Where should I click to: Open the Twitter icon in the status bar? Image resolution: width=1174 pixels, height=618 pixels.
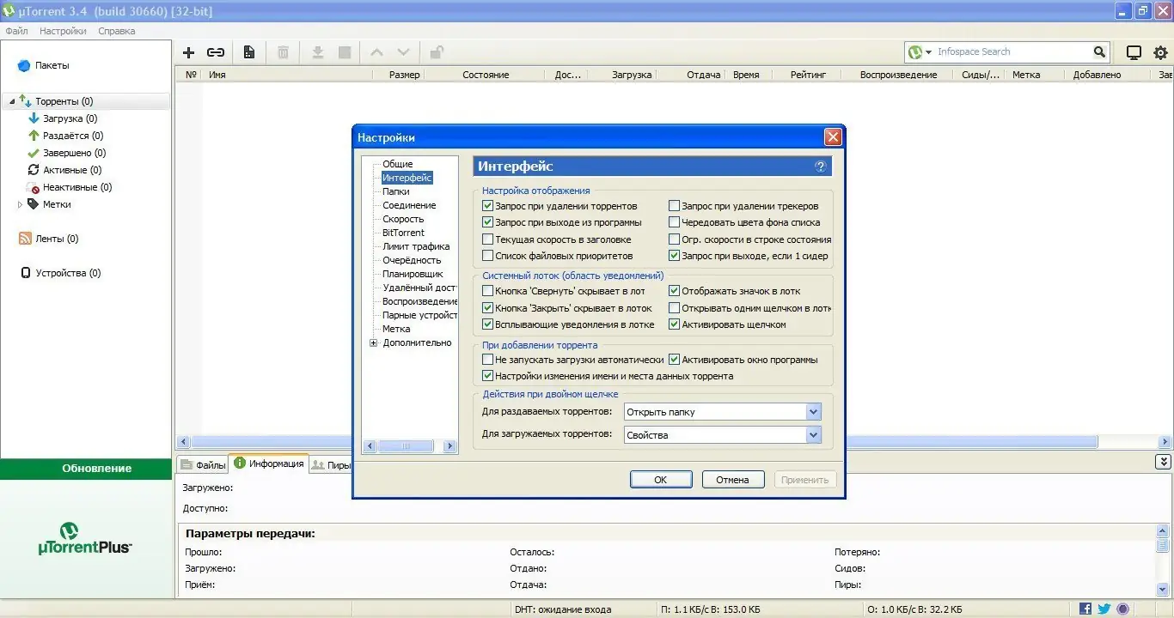(x=1104, y=609)
